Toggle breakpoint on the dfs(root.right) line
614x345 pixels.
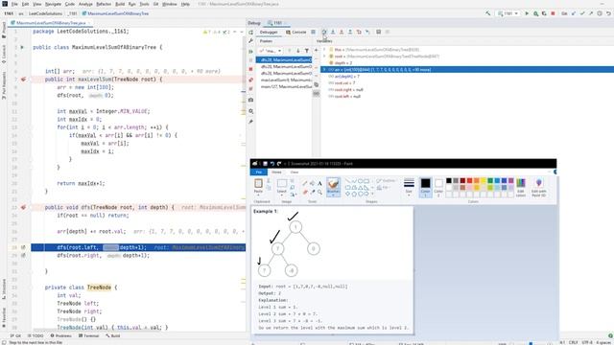click(23, 256)
